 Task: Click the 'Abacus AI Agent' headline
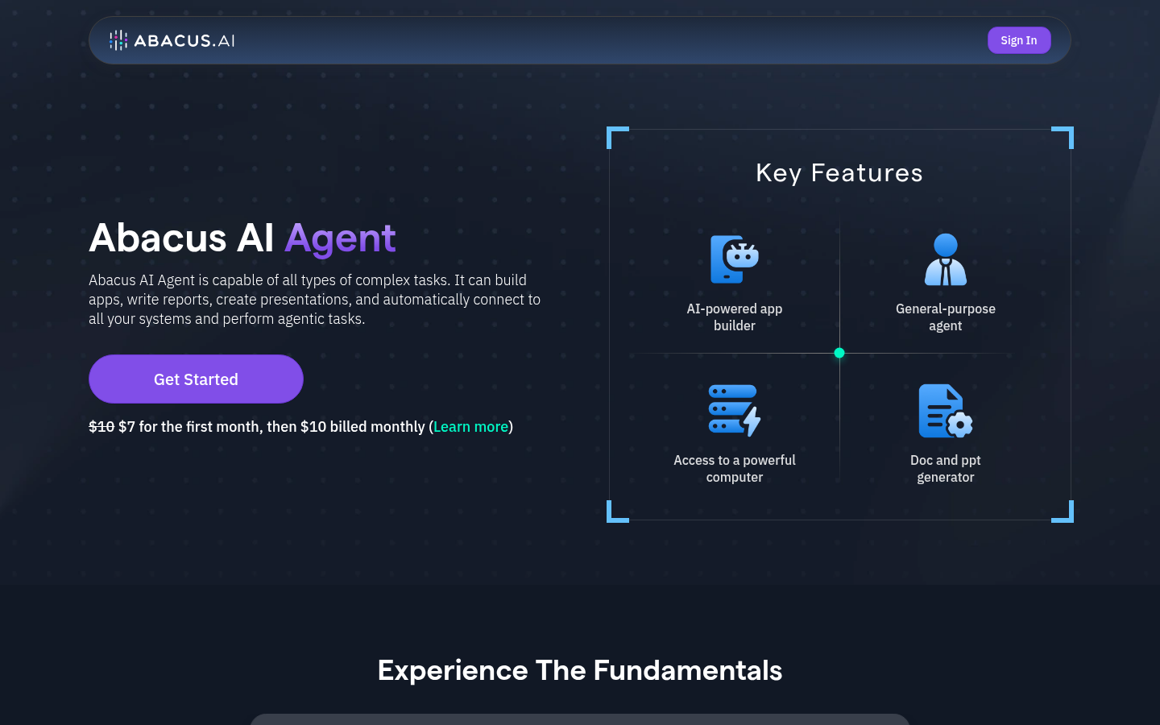pyautogui.click(x=242, y=238)
